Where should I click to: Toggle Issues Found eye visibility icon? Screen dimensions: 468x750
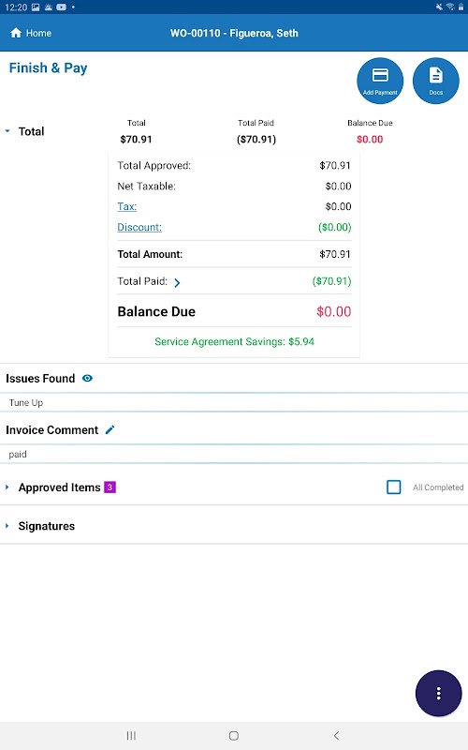(87, 378)
